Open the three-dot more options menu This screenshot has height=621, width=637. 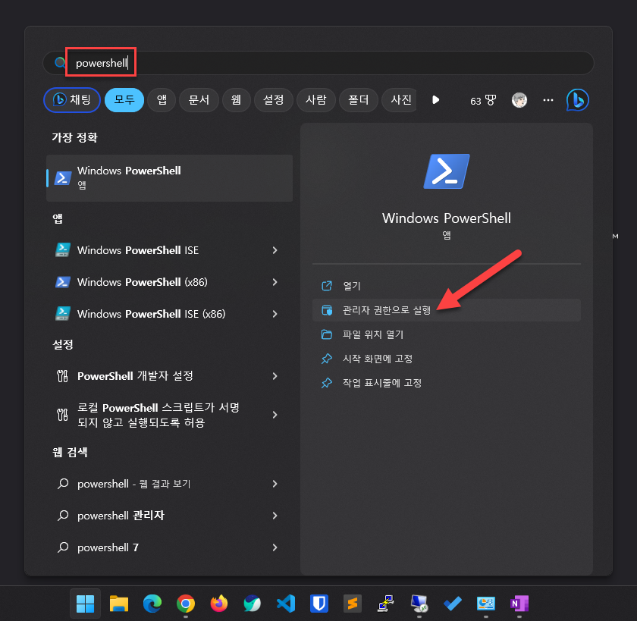coord(548,100)
